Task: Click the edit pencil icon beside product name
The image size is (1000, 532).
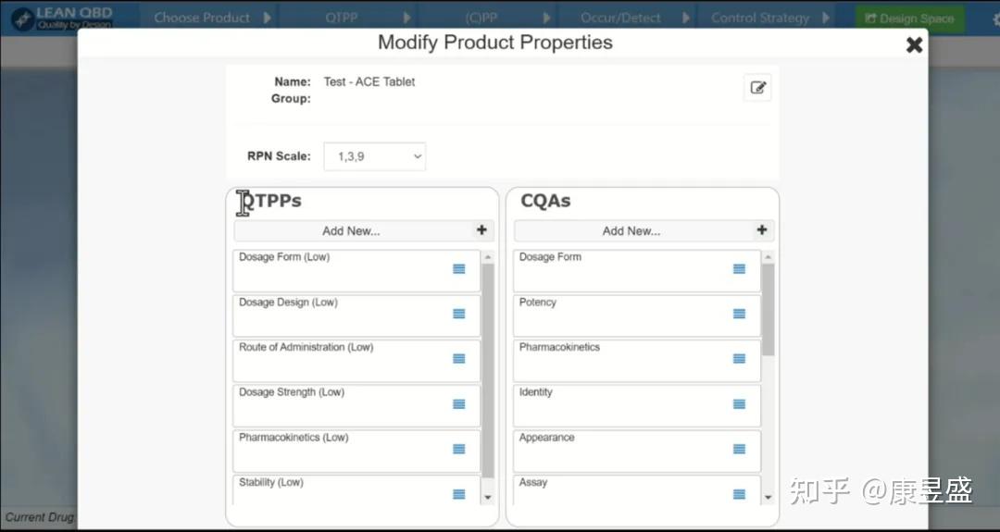Action: 757,88
